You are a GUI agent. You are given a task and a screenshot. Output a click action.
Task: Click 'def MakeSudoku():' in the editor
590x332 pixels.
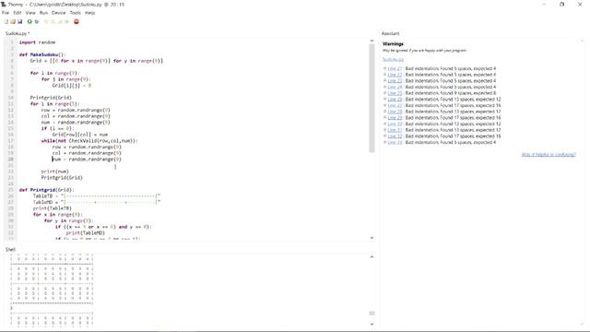(x=42, y=54)
